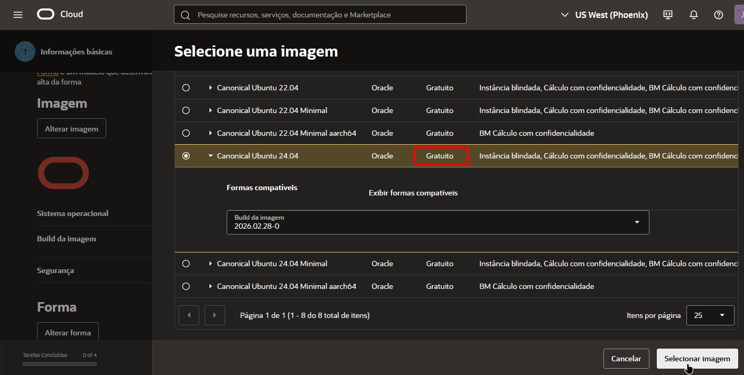Focus the search resources field
This screenshot has height=375, width=744.
[x=320, y=14]
